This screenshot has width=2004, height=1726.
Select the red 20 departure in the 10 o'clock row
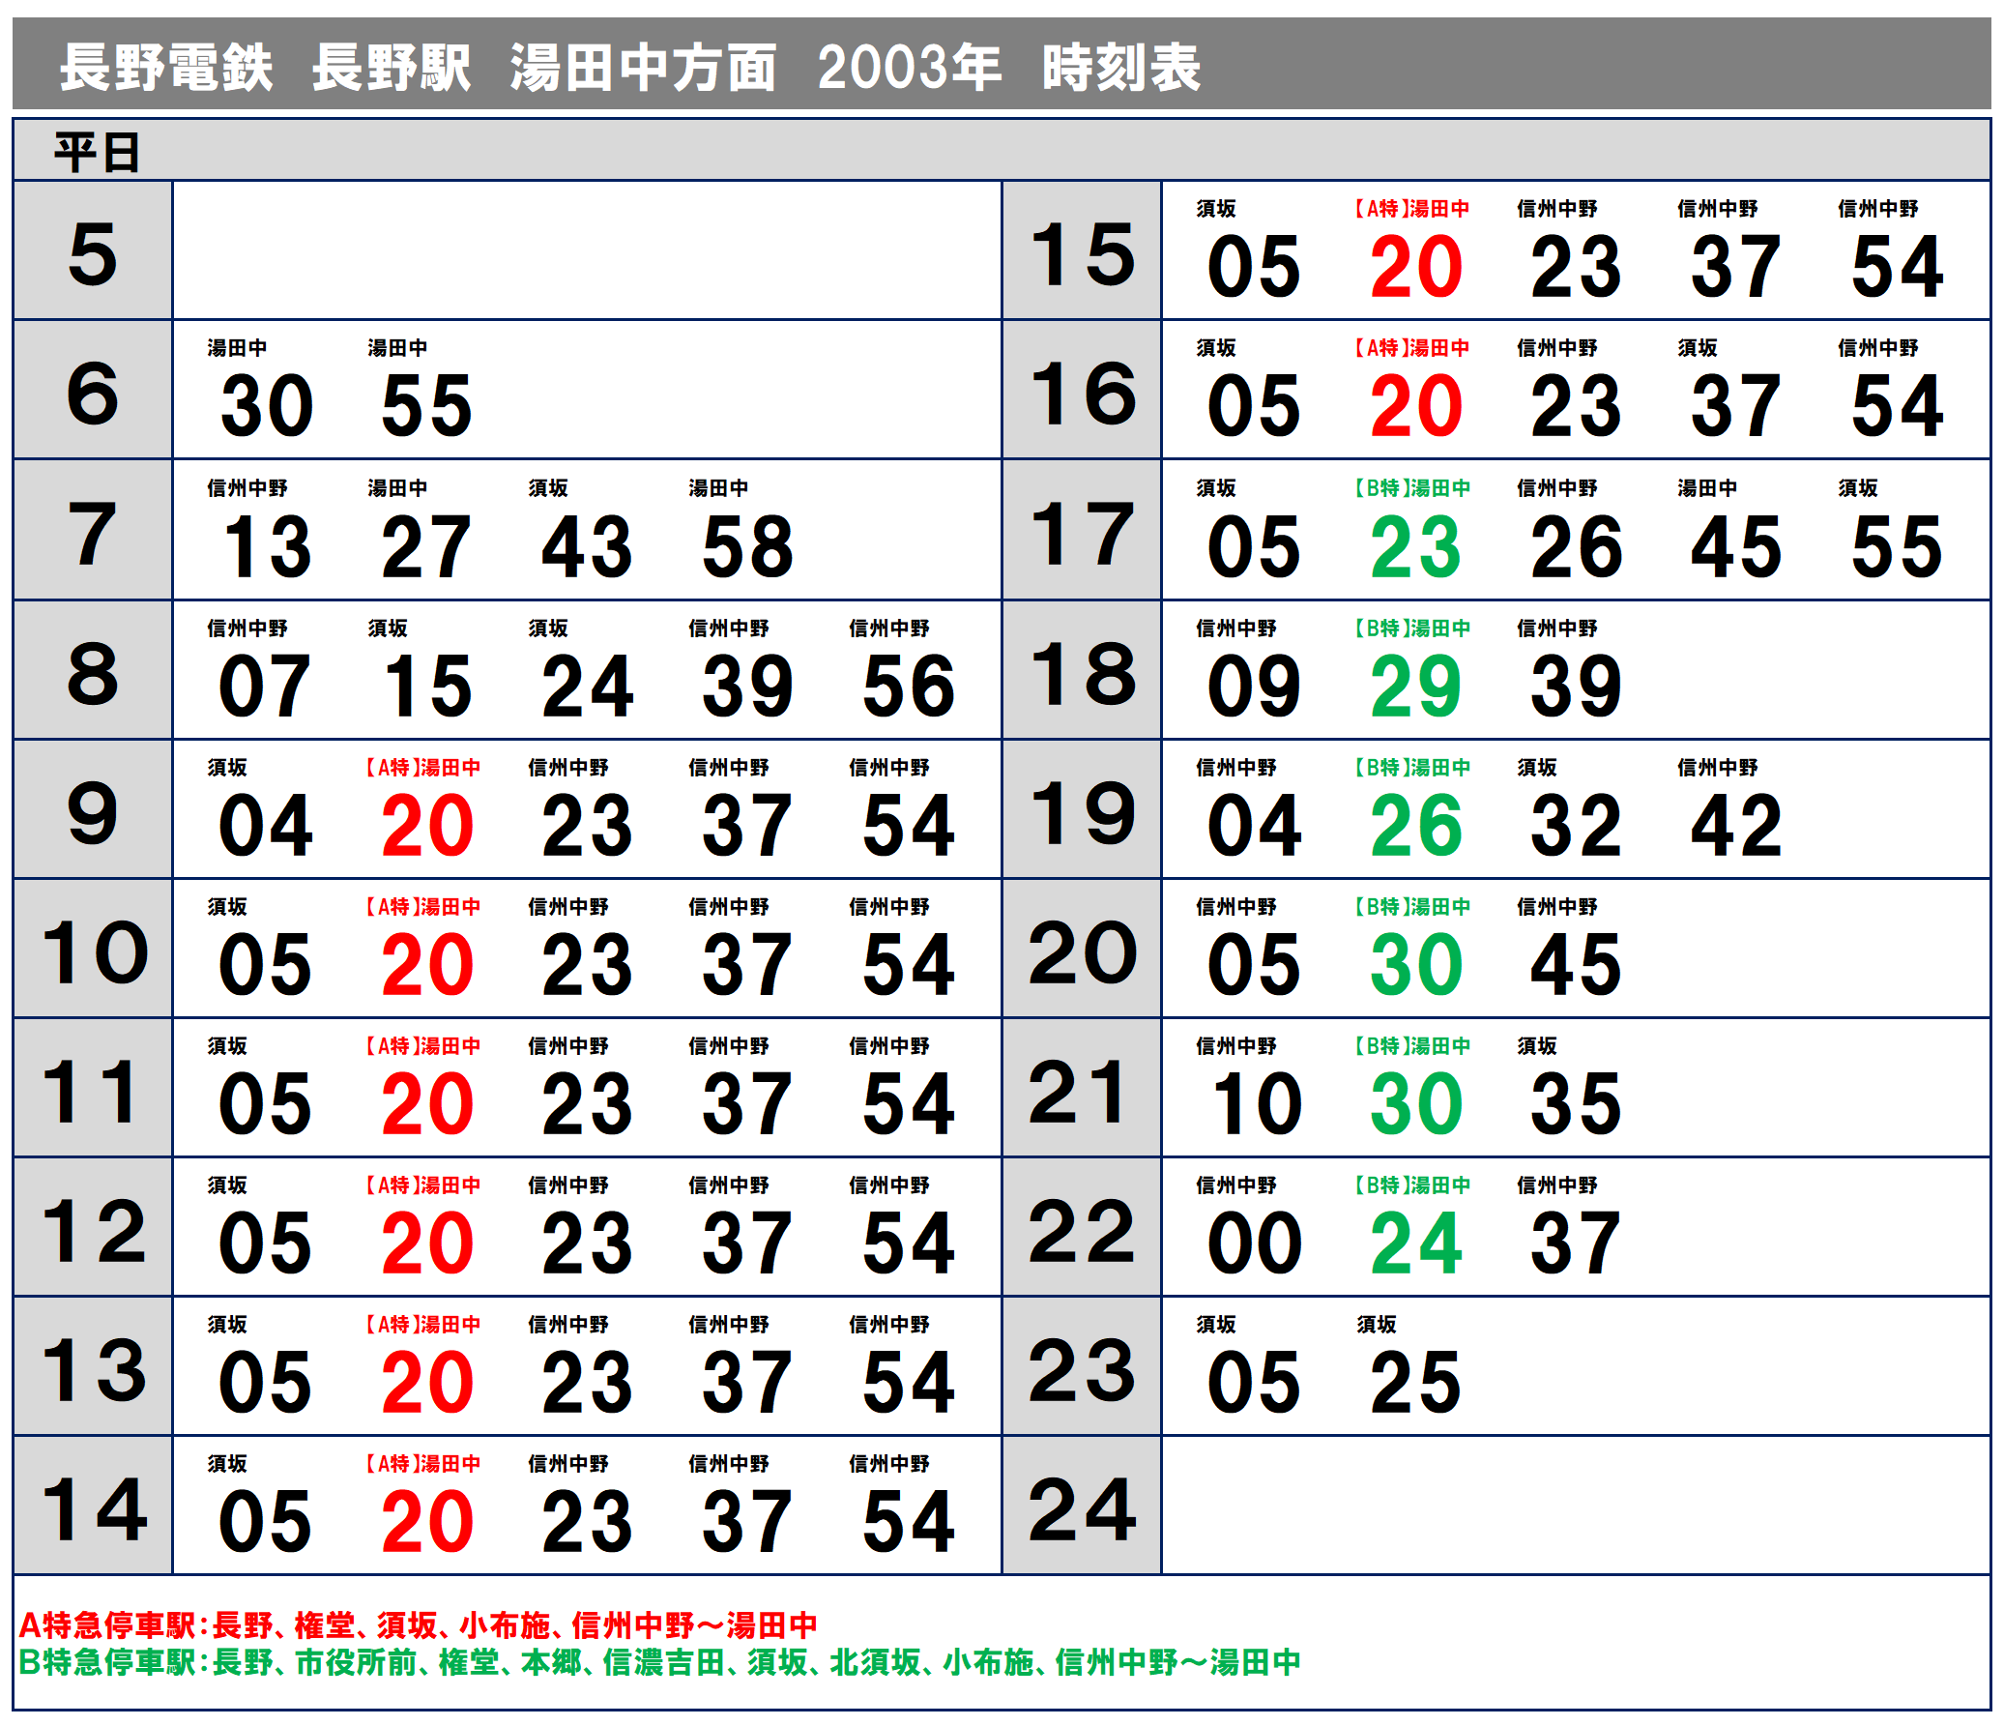click(426, 966)
